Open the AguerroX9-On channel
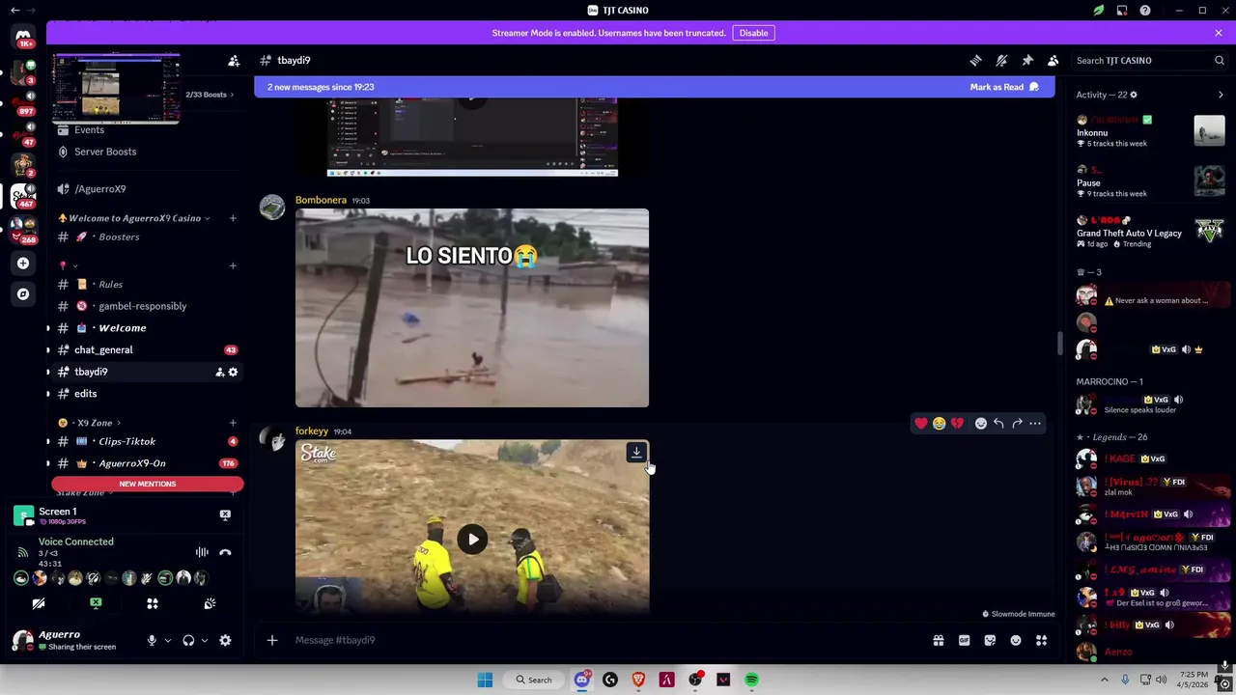This screenshot has width=1236, height=695. tap(131, 463)
